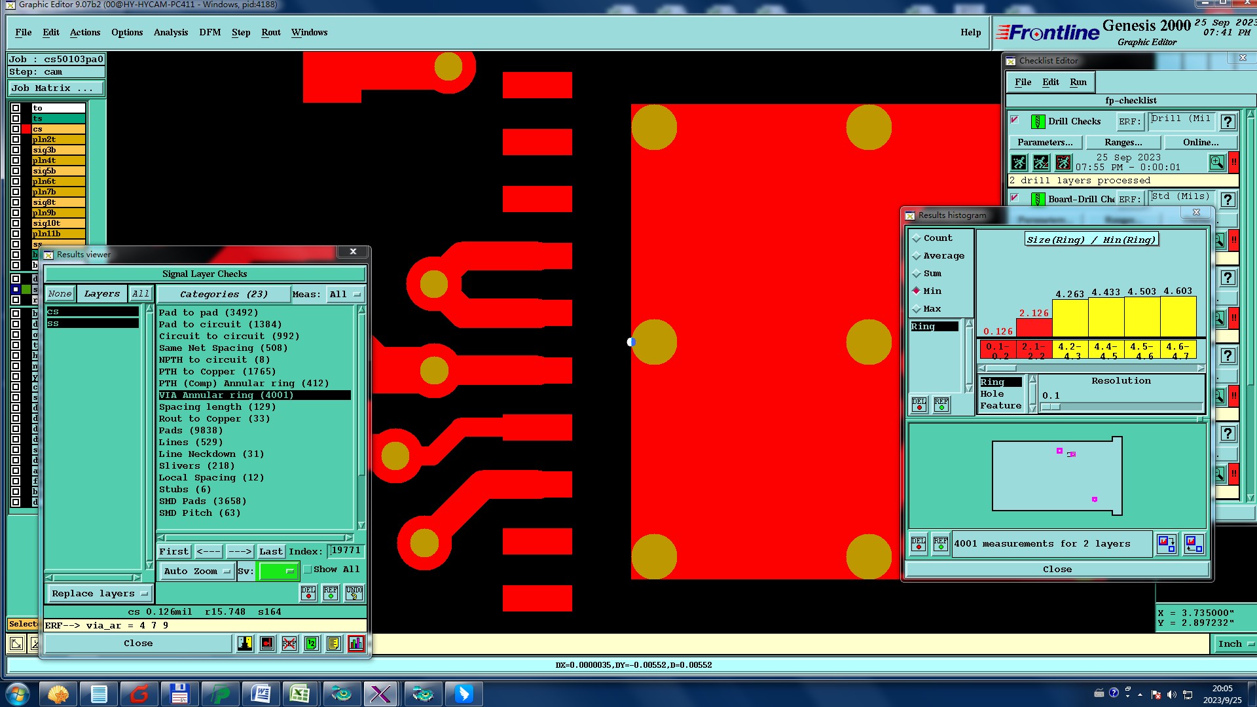The width and height of the screenshot is (1257, 707).
Task: Expand the Meas All dropdown
Action: click(345, 295)
